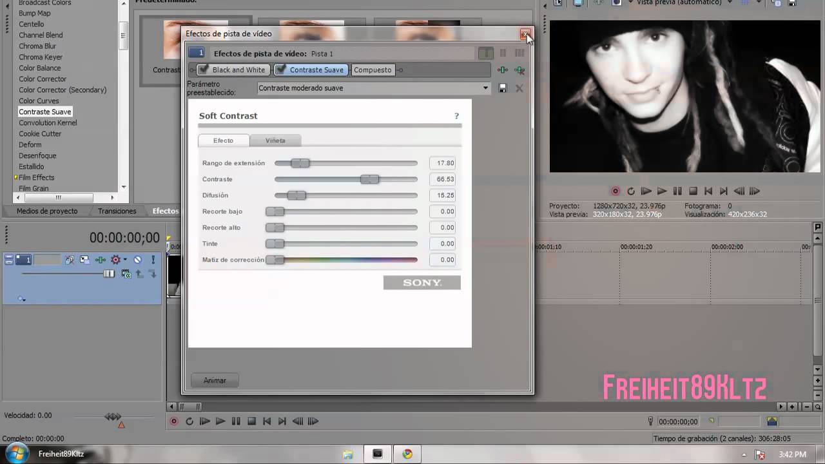Click the Recorte bajo slider handle
The image size is (825, 464).
[x=275, y=211]
